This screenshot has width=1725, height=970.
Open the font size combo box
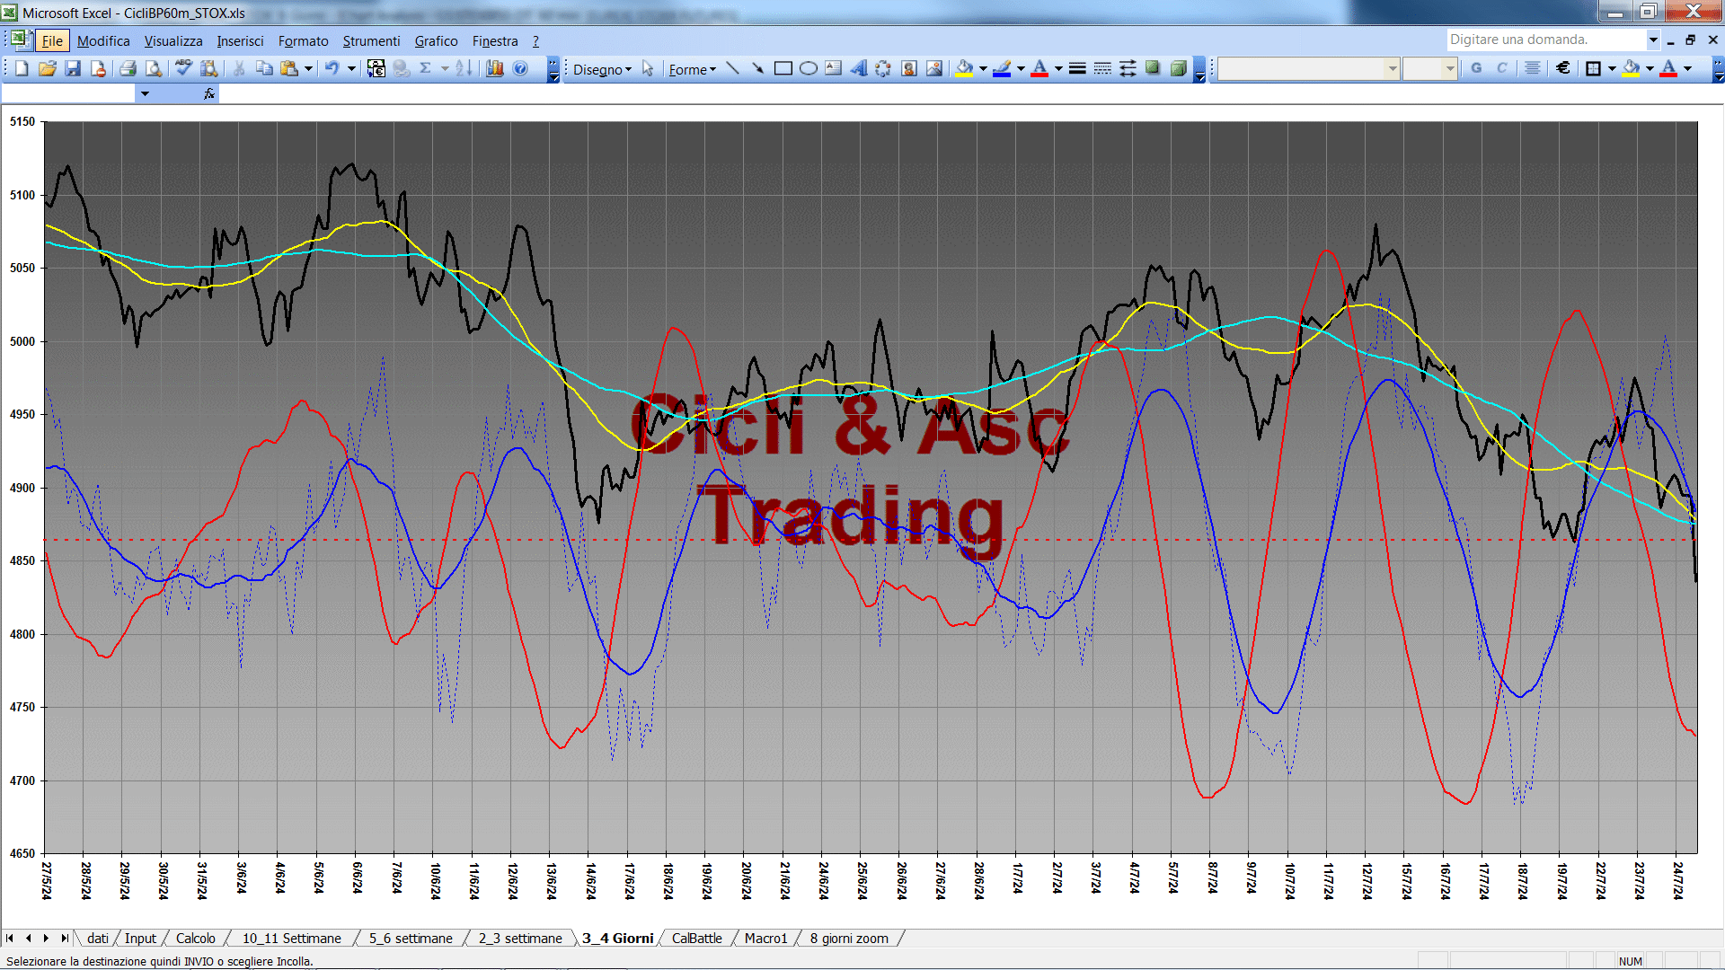pyautogui.click(x=1429, y=68)
